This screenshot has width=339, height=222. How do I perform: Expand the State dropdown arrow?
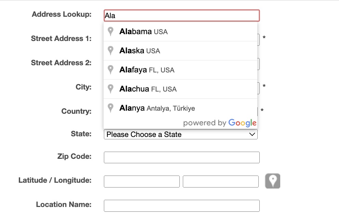(x=252, y=135)
